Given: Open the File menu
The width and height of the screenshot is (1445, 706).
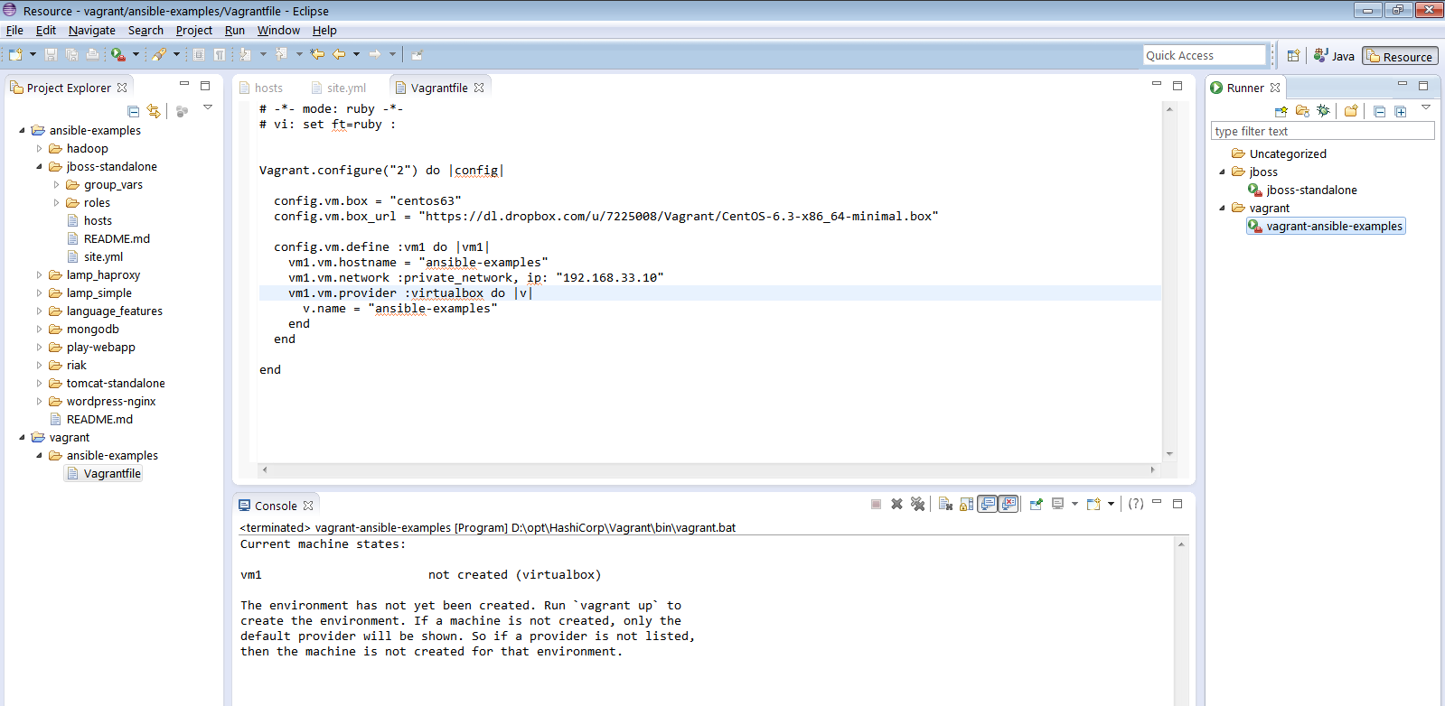Looking at the screenshot, I should coord(14,30).
